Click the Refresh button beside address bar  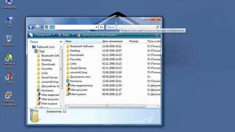[x=101, y=27]
